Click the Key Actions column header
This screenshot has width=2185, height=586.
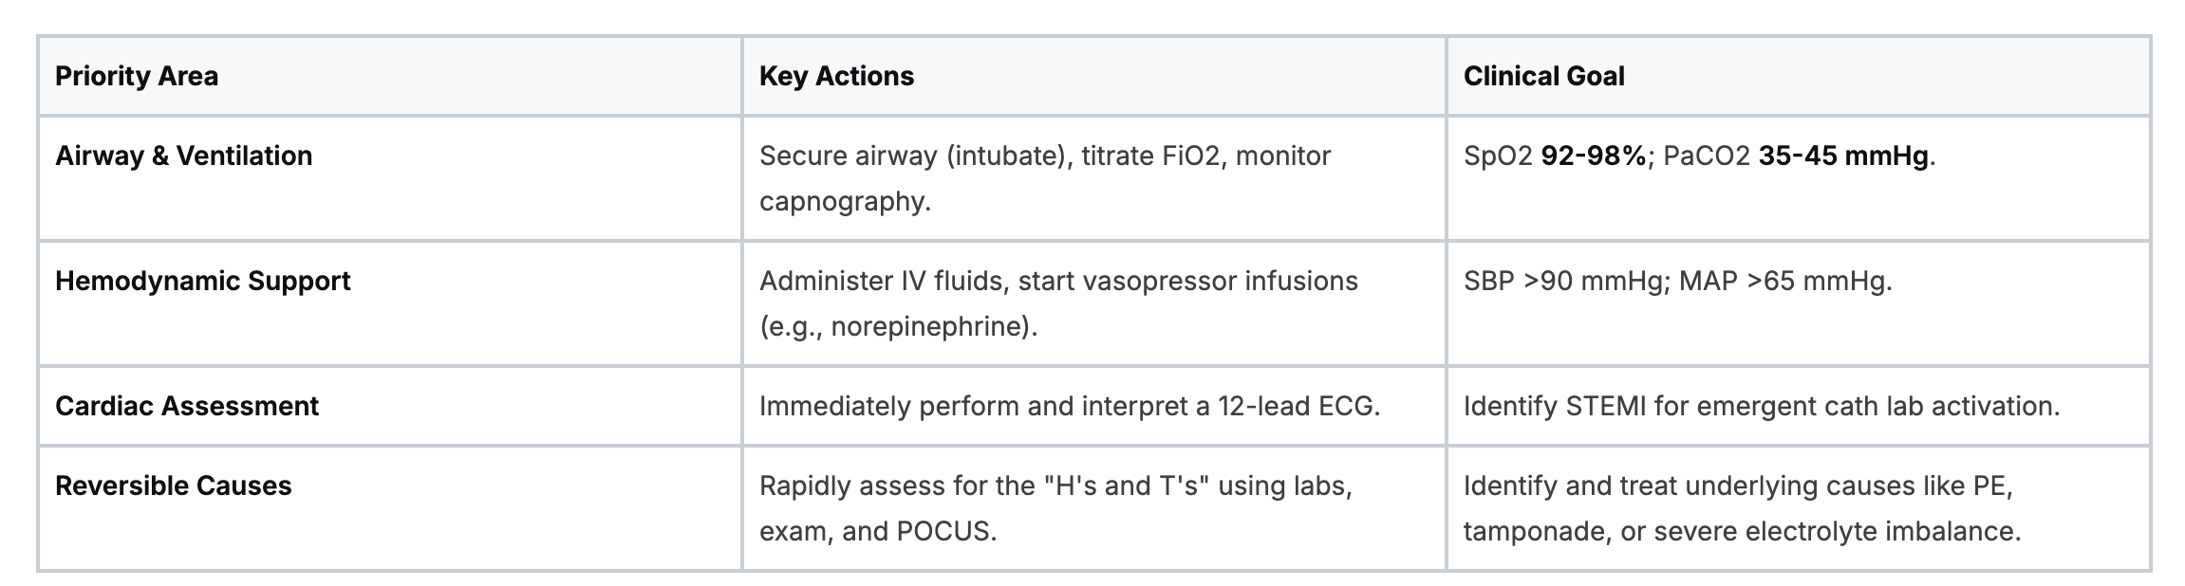tap(836, 76)
